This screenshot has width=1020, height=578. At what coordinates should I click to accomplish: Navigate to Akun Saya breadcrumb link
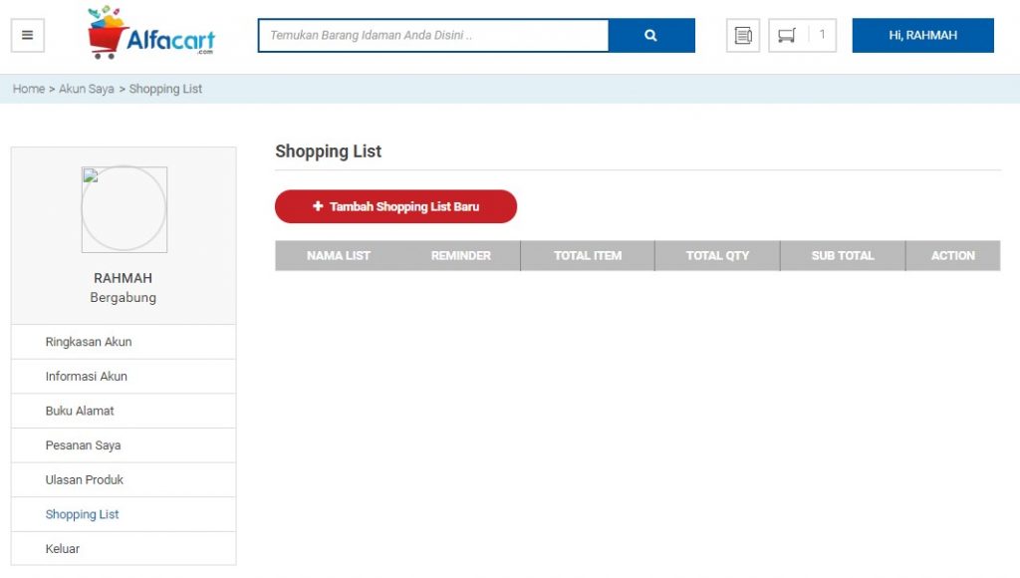[86, 89]
